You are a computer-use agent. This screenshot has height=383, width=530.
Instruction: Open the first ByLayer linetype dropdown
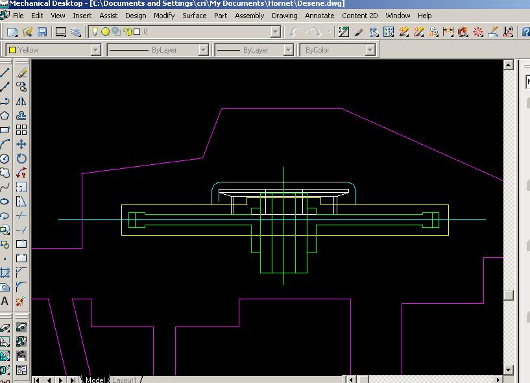click(x=203, y=50)
